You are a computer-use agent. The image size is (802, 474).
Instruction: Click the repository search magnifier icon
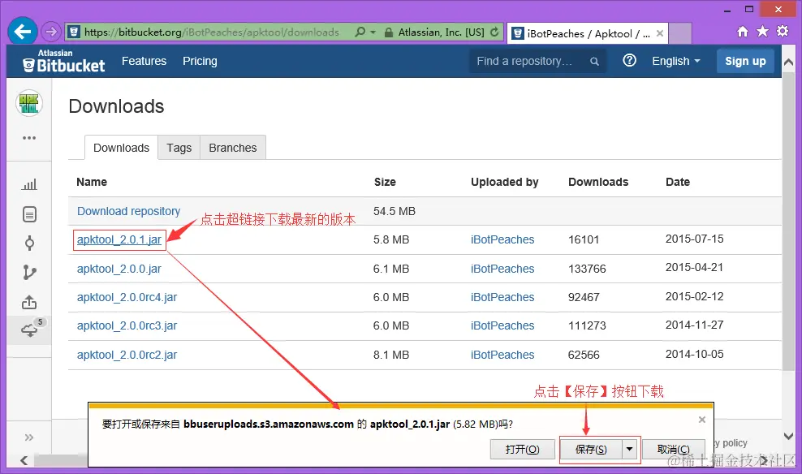[594, 62]
